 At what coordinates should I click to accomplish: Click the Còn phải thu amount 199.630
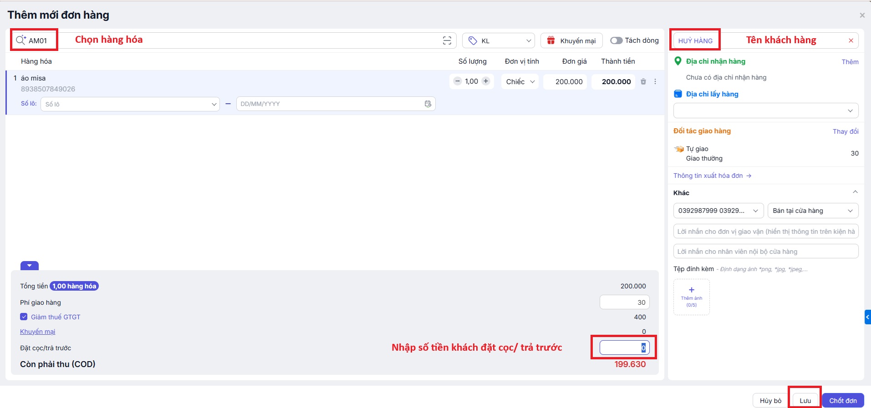click(x=630, y=364)
